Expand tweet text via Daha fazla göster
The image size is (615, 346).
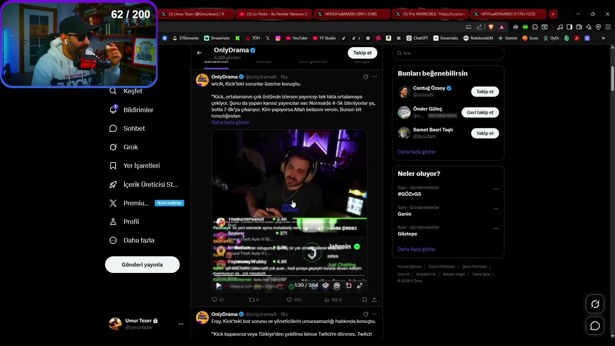(230, 122)
